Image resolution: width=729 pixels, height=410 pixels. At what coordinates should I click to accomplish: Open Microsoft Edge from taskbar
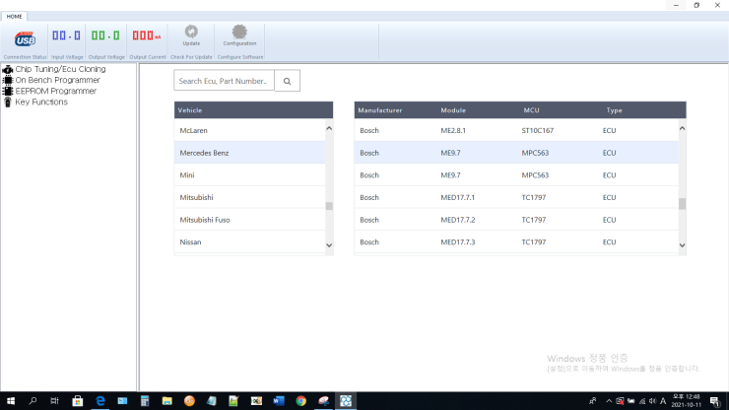coord(99,401)
